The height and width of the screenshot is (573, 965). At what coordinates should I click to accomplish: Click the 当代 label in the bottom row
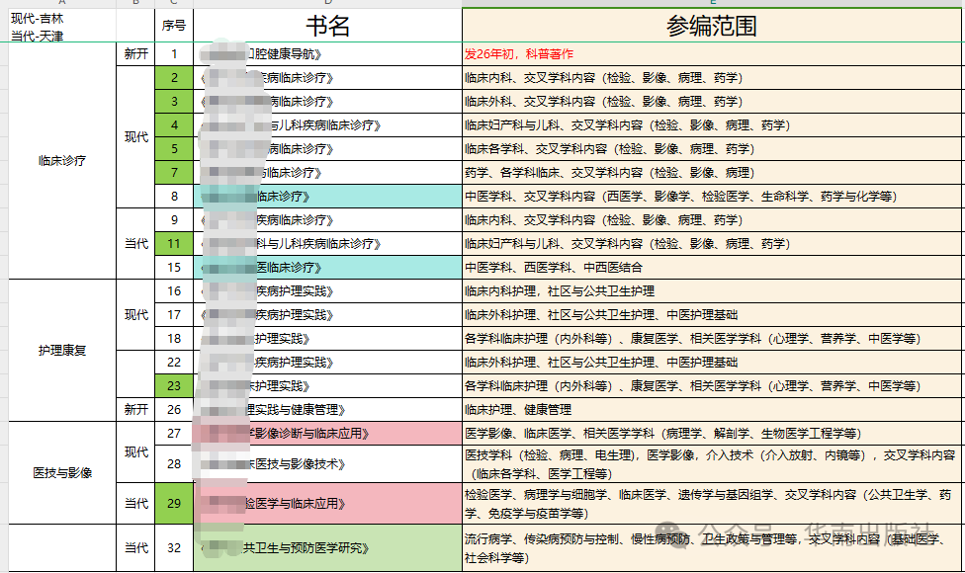pos(135,549)
